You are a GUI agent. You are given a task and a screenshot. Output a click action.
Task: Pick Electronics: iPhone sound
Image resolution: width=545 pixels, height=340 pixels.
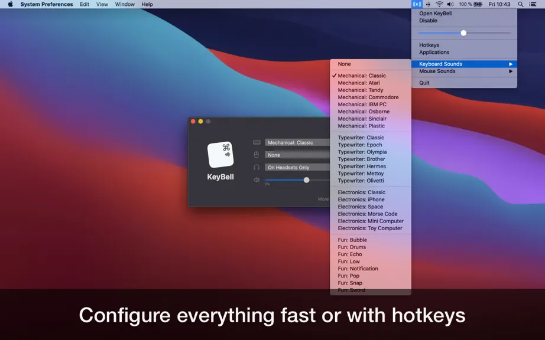(x=371, y=200)
